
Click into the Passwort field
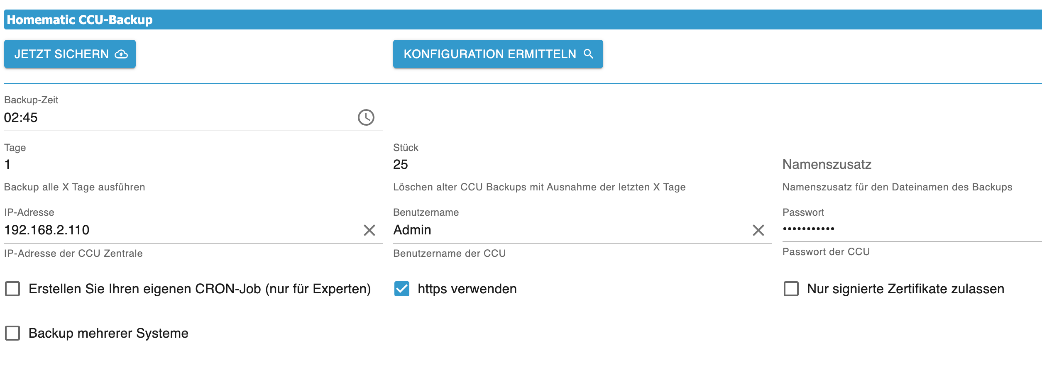coord(911,229)
